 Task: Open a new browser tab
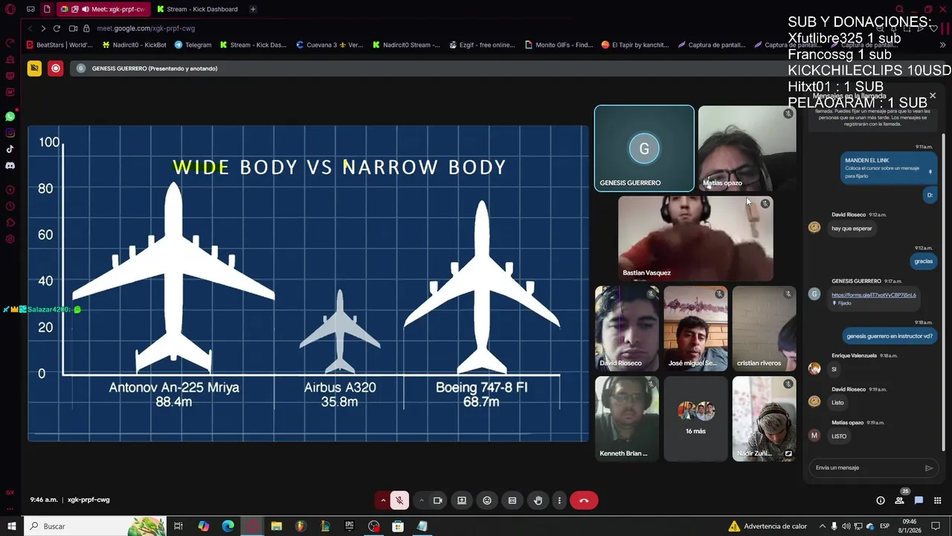(253, 9)
